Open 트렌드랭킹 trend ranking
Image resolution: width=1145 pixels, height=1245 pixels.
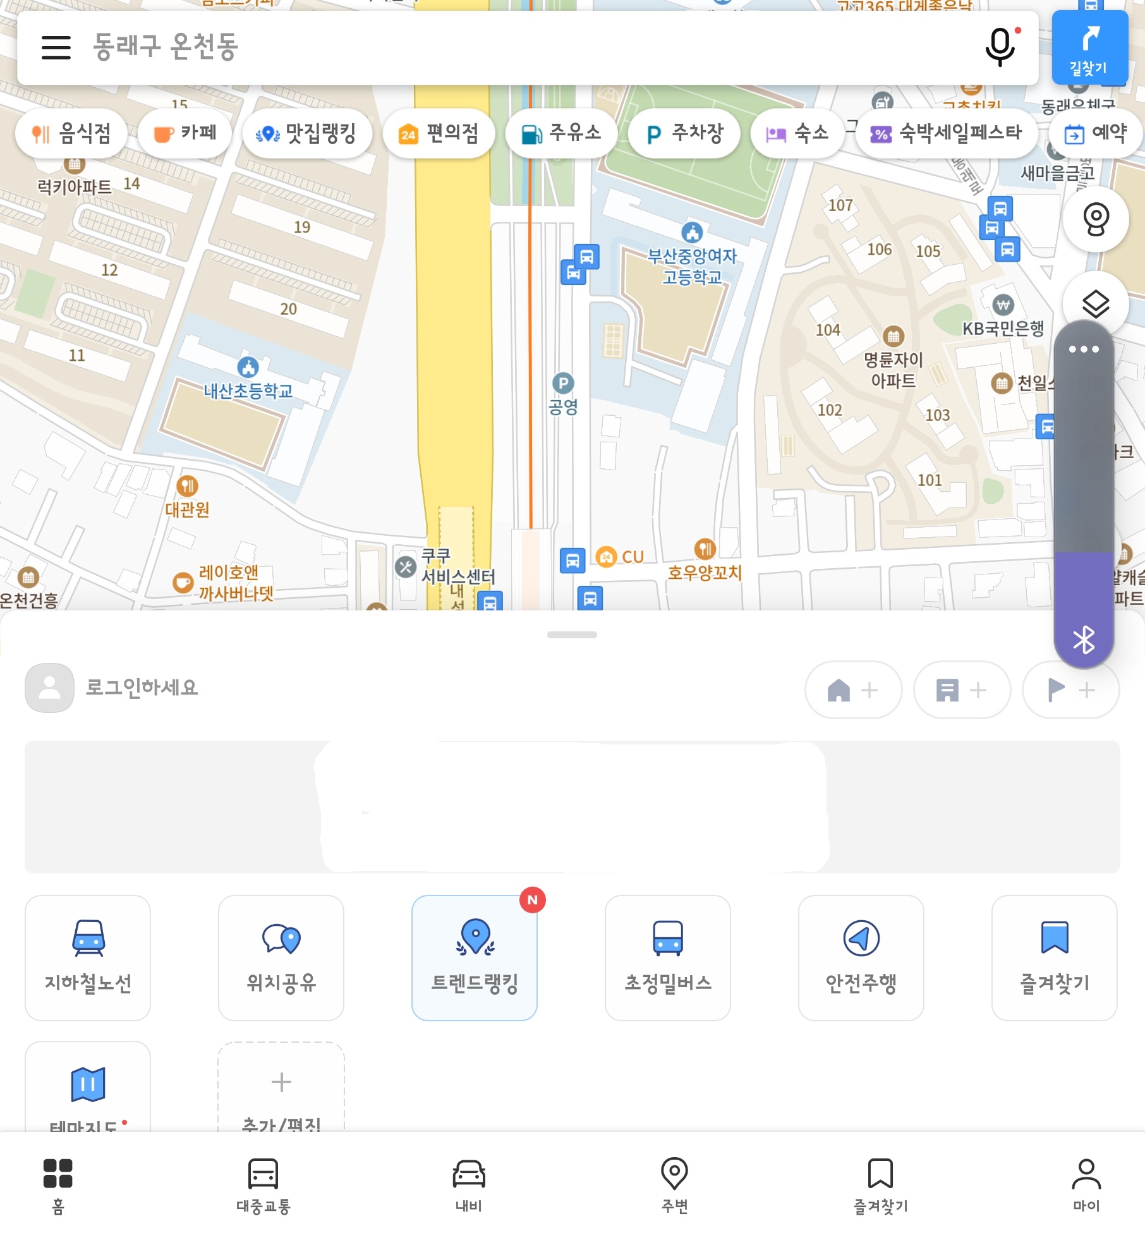(x=475, y=957)
